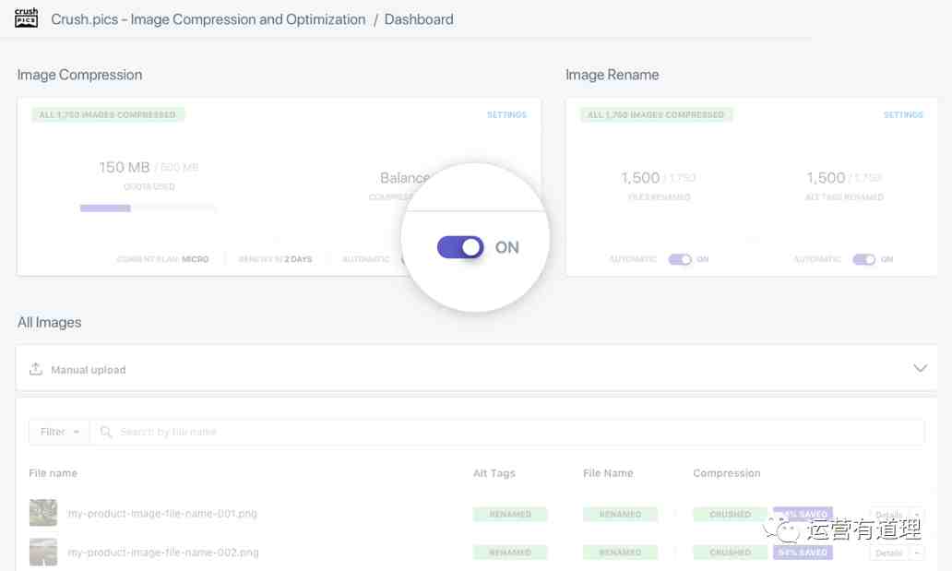Toggle automatic file renaming switch
The width and height of the screenshot is (952, 571).
pyautogui.click(x=680, y=259)
